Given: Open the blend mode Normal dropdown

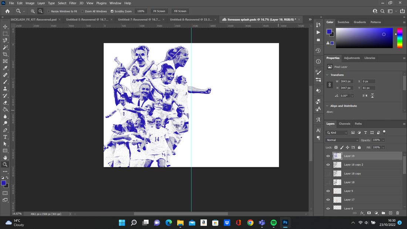Looking at the screenshot, I should point(342,140).
